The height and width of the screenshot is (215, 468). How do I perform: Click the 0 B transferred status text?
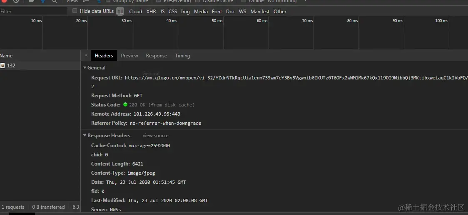(48, 207)
